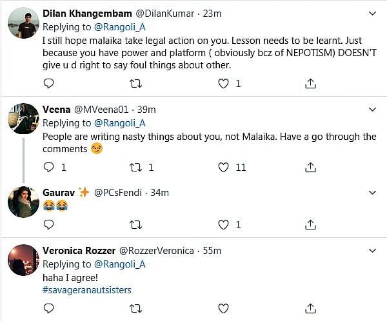Retweet Veena's tweet
This screenshot has width=387, height=321.
(x=136, y=167)
